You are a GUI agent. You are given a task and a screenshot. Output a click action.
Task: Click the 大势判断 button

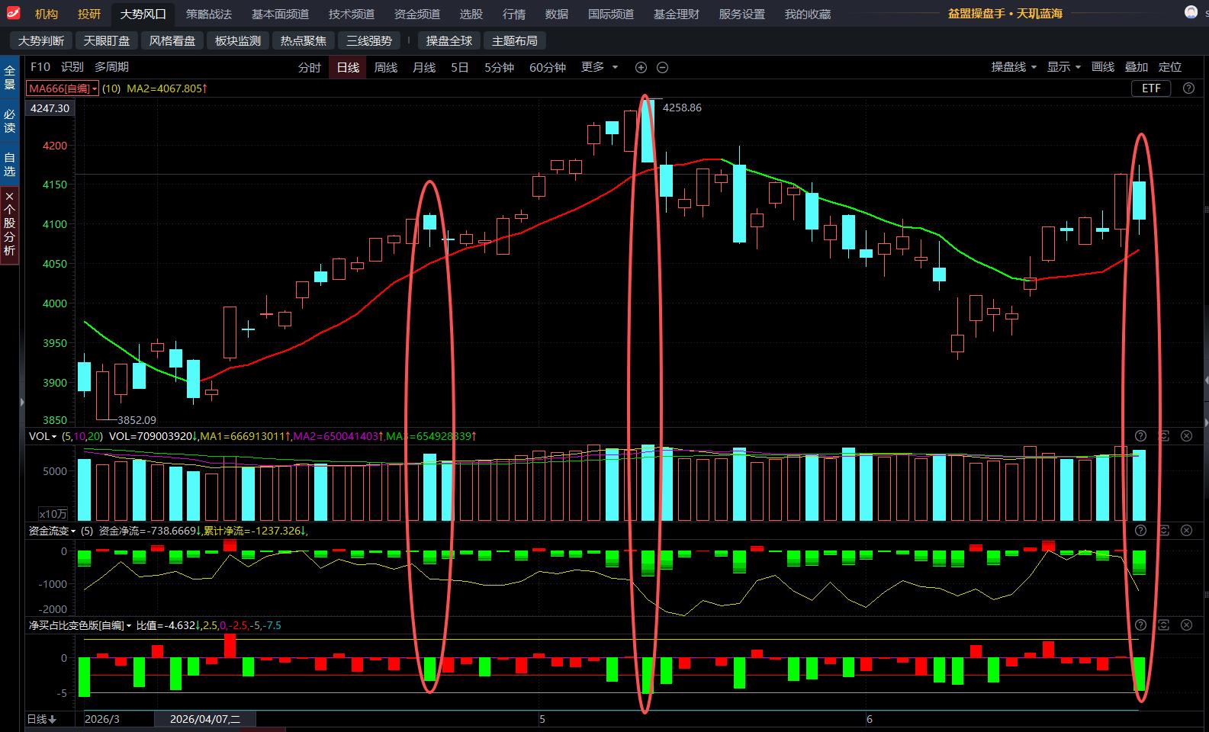(x=41, y=40)
